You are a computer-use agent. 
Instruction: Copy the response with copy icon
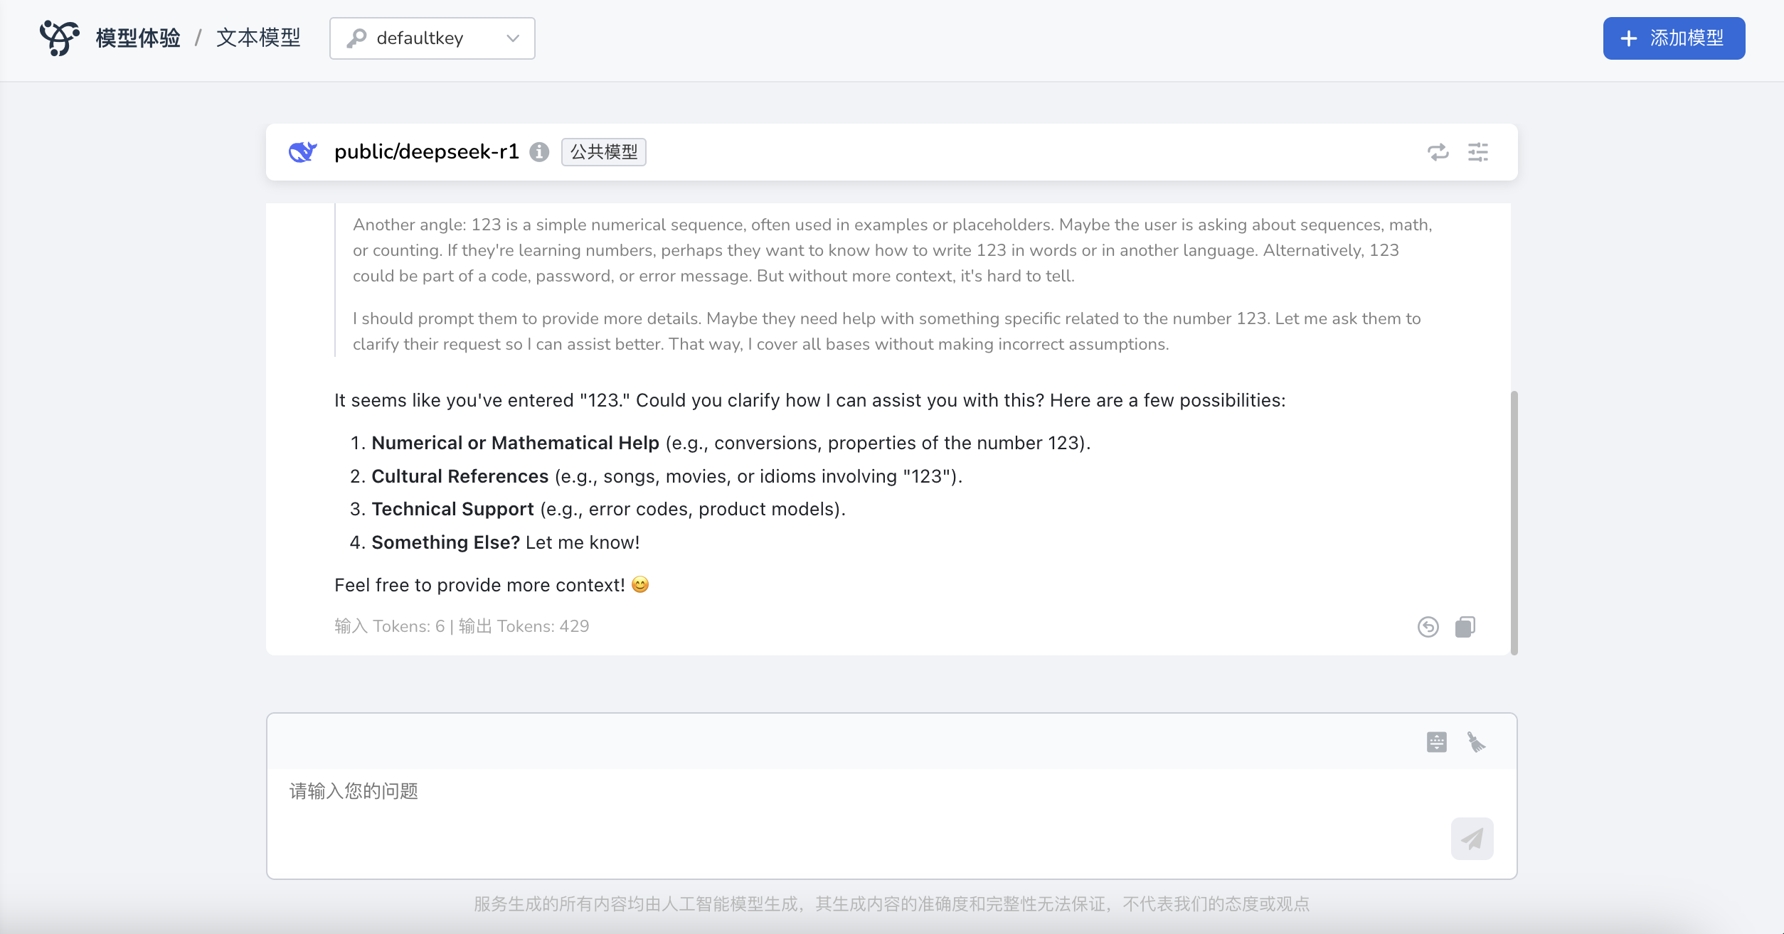1465,627
